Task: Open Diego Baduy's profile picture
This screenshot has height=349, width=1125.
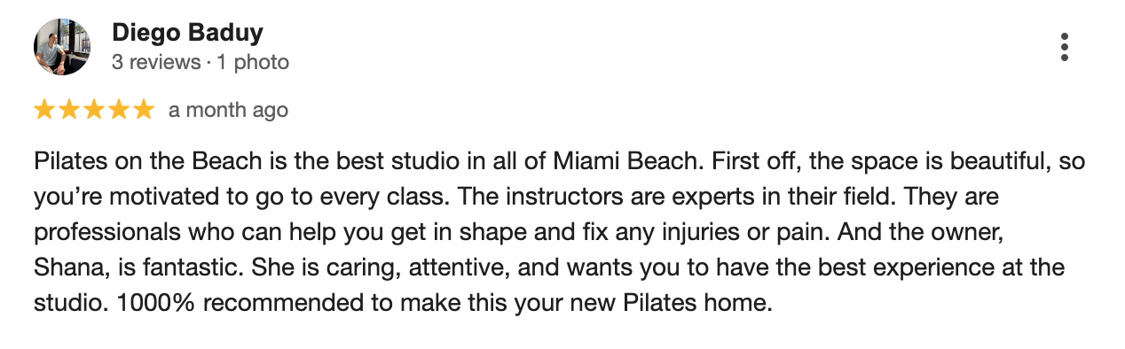Action: pos(62,47)
